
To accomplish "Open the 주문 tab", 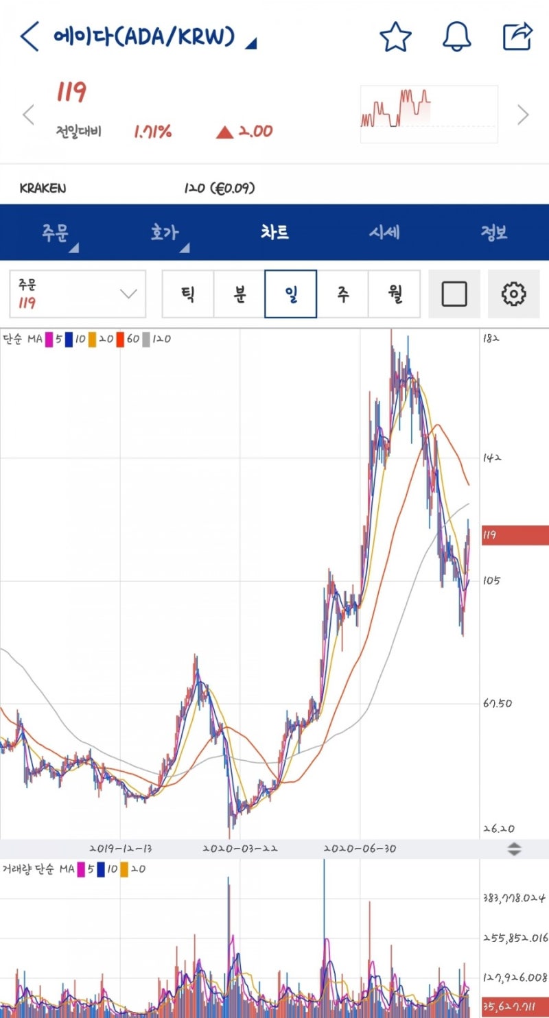I will [55, 233].
